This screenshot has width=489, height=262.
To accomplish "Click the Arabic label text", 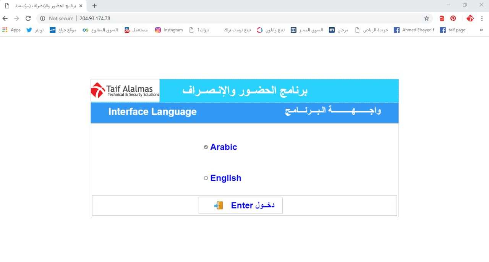I will [223, 147].
